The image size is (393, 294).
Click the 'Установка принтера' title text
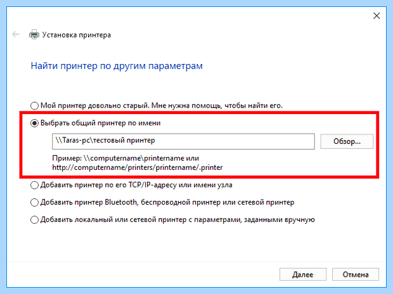(x=76, y=35)
